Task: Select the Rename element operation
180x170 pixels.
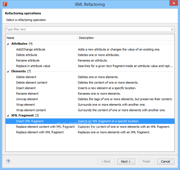Action: point(27,94)
